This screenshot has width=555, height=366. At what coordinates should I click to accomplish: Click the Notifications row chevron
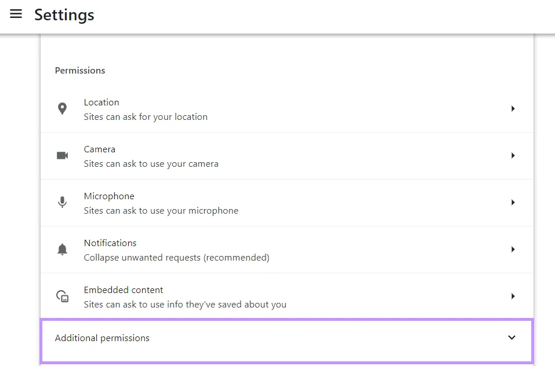pyautogui.click(x=513, y=249)
